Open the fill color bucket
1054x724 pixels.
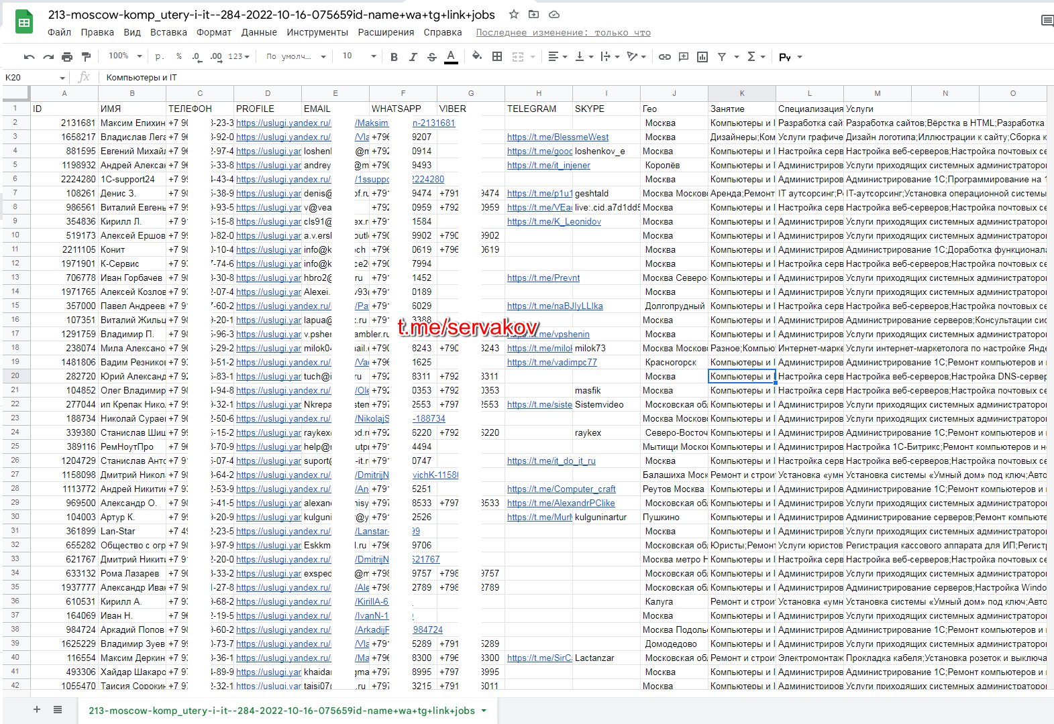477,56
